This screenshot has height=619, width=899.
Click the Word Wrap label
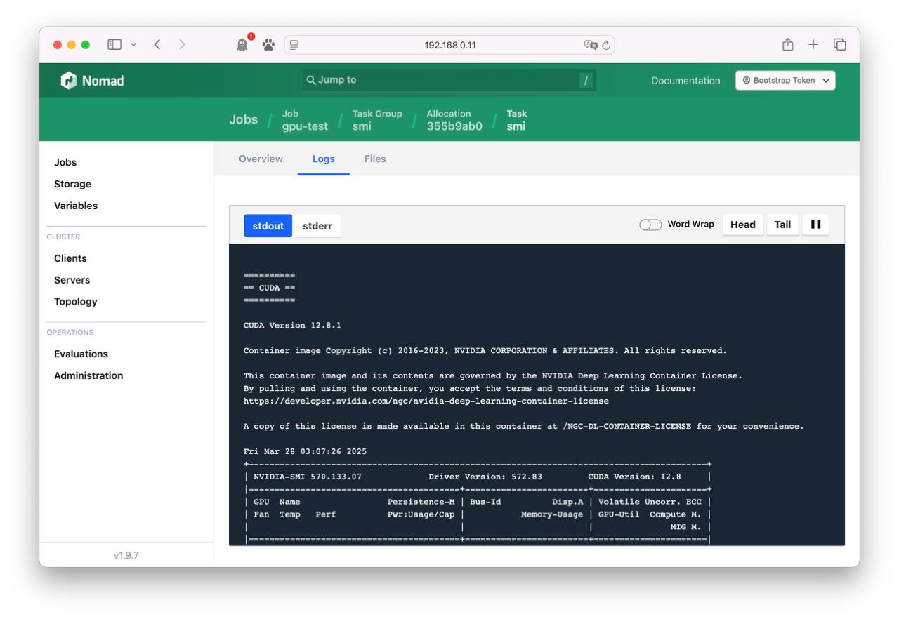coord(690,225)
